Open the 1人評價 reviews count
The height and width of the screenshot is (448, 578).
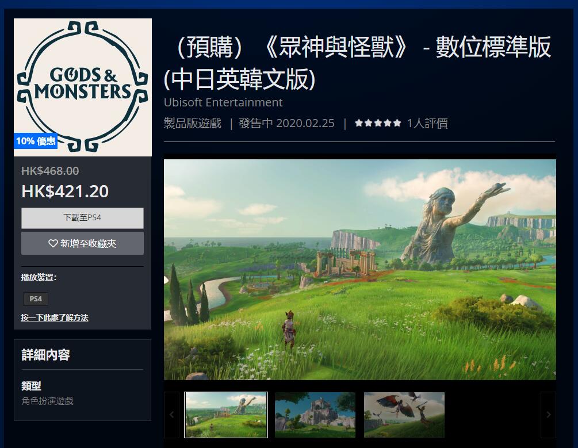[427, 123]
